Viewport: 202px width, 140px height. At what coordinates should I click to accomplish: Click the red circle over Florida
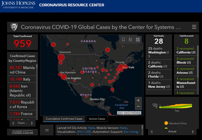112,89
